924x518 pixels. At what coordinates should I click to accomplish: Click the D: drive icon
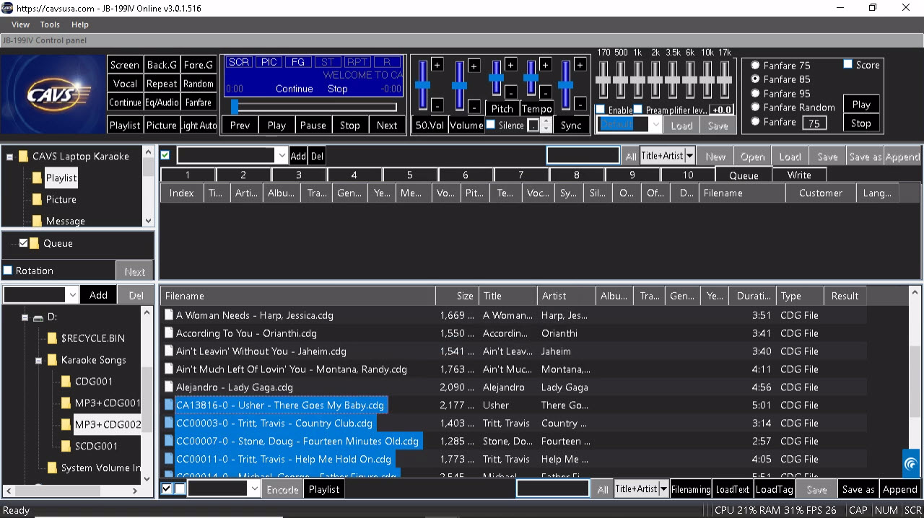38,317
